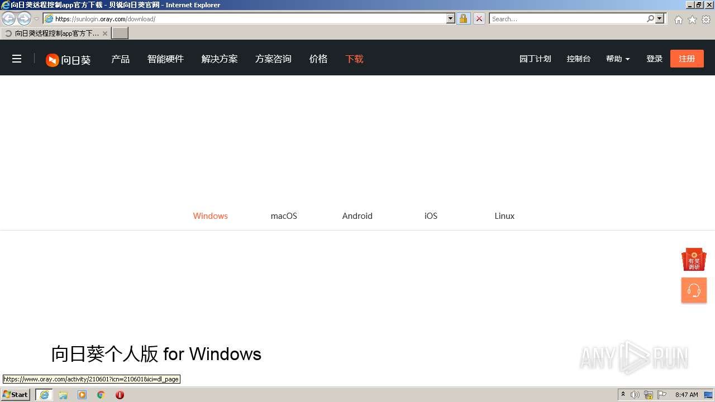Open the customer service headset icon
The image size is (715, 402).
coord(694,290)
